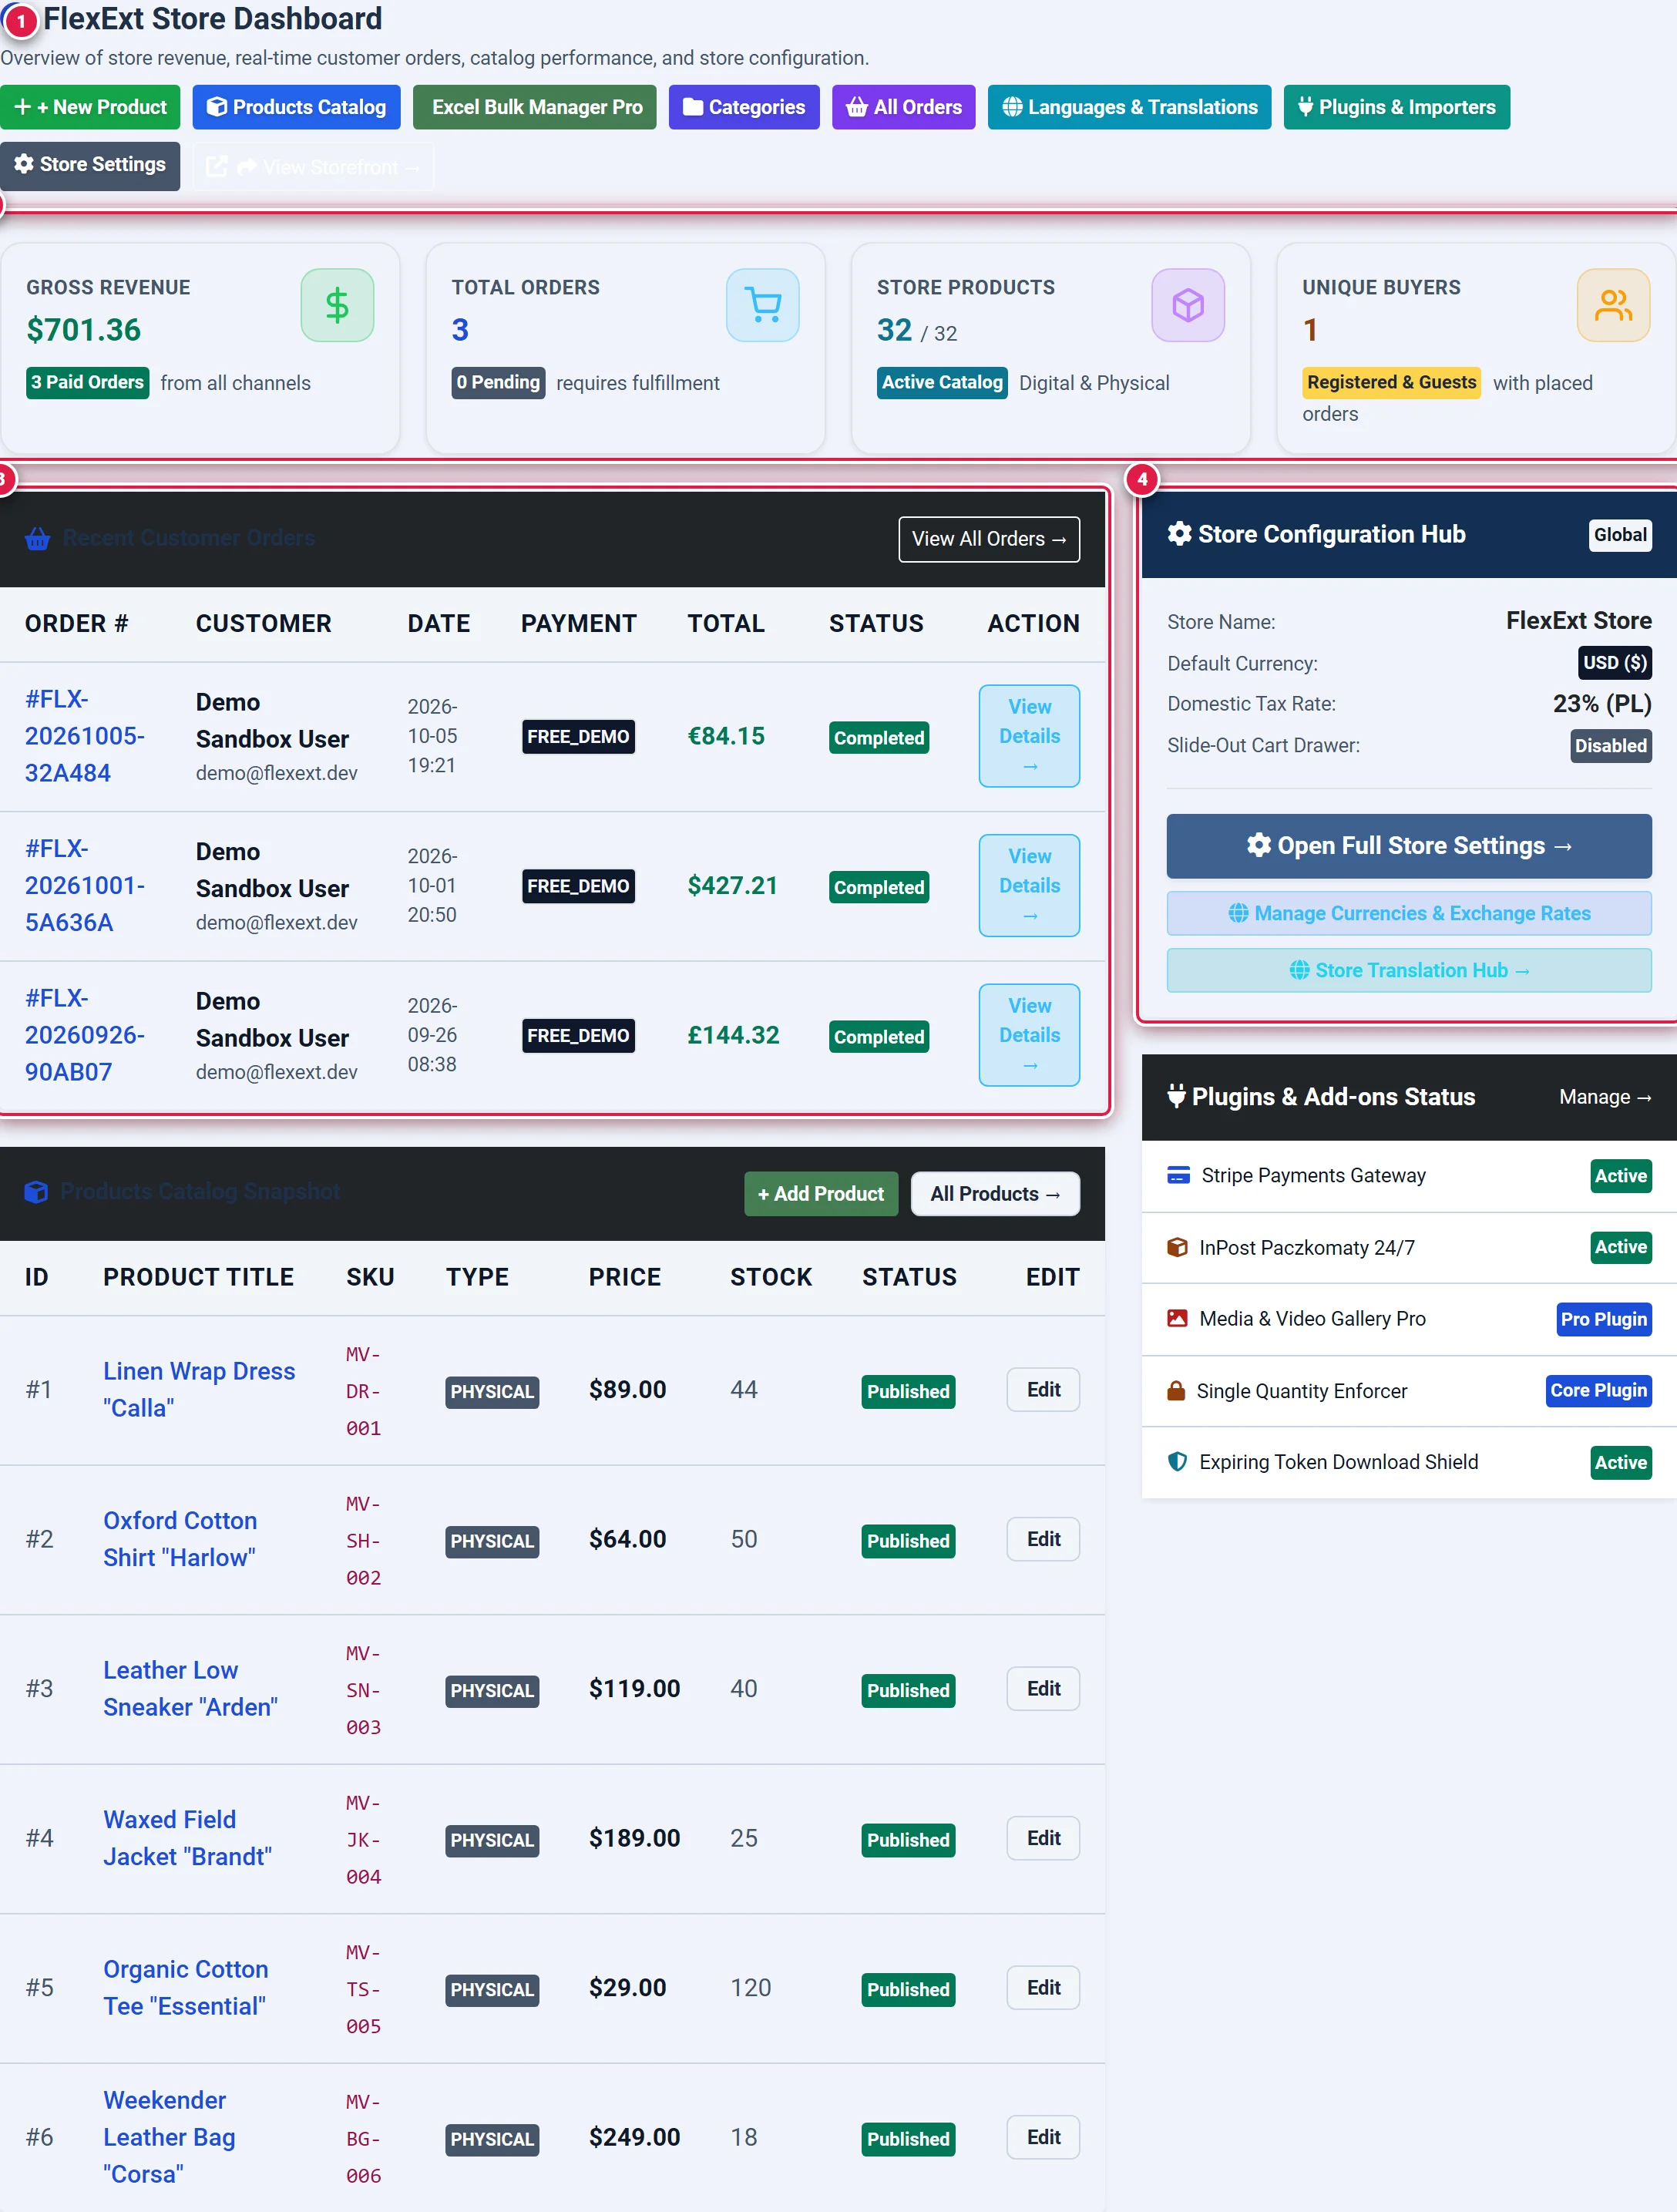Open Excel Bulk Manager Pro
1677x2212 pixels.
coord(535,107)
